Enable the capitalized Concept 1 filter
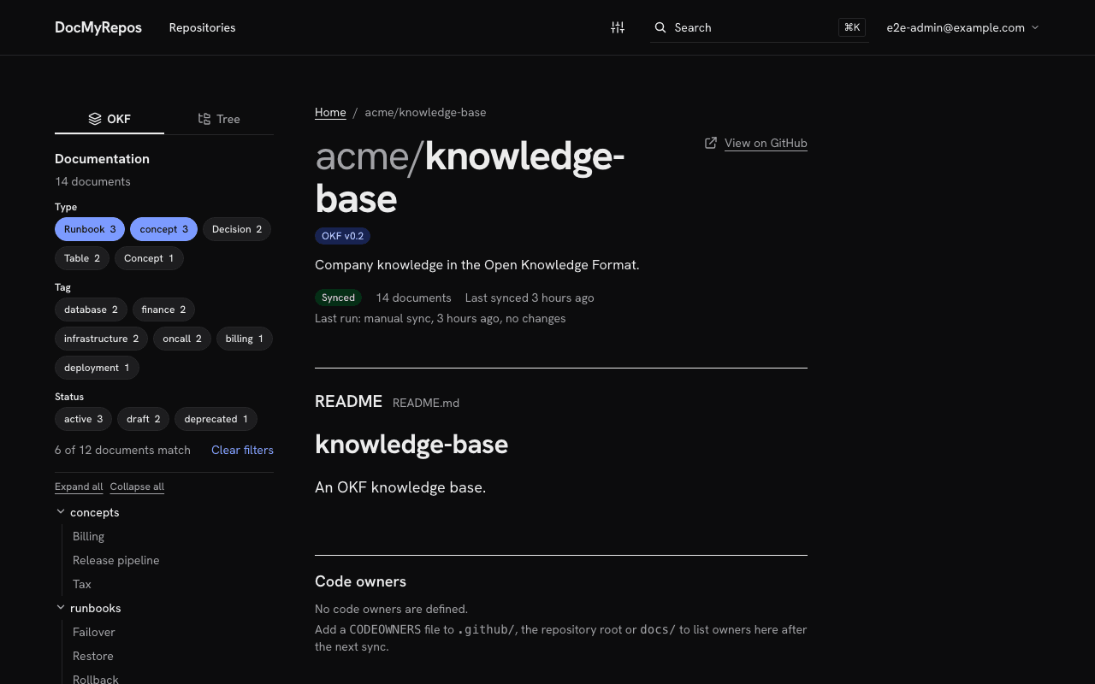 coord(149,258)
